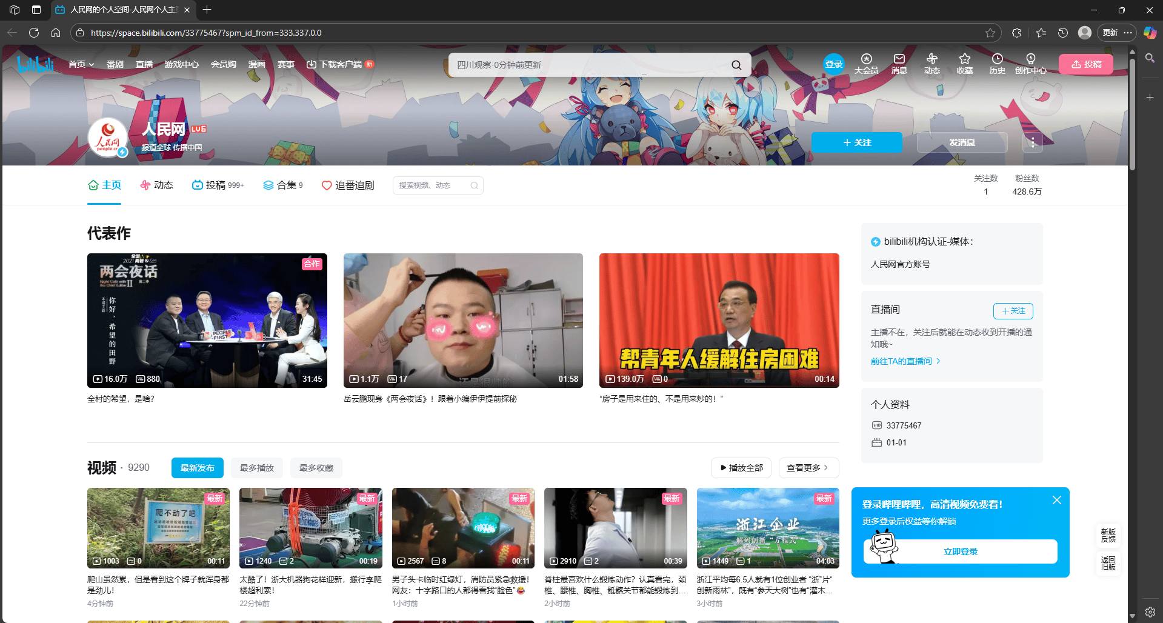
Task: Open the 浙江企业 video thumbnail
Action: [768, 528]
